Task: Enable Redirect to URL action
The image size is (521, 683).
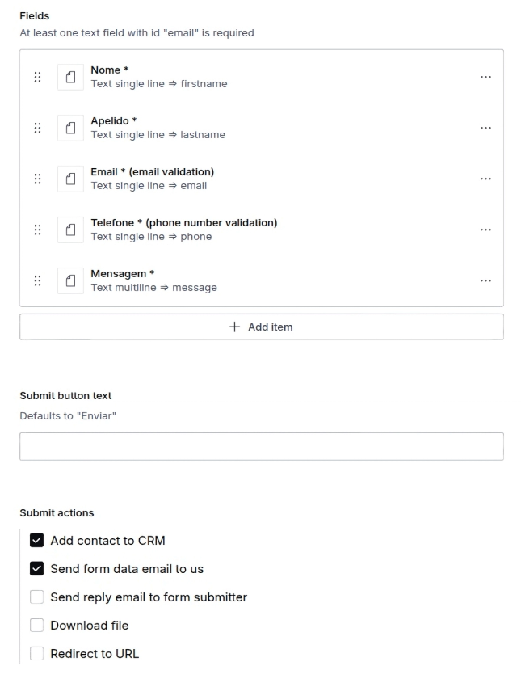Action: point(36,654)
